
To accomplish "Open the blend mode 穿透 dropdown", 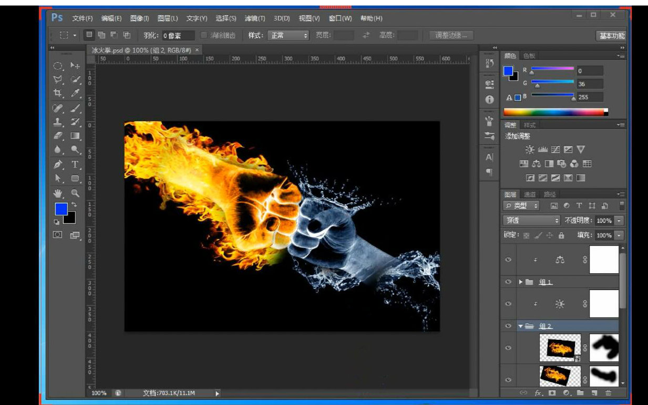I will 532,221.
